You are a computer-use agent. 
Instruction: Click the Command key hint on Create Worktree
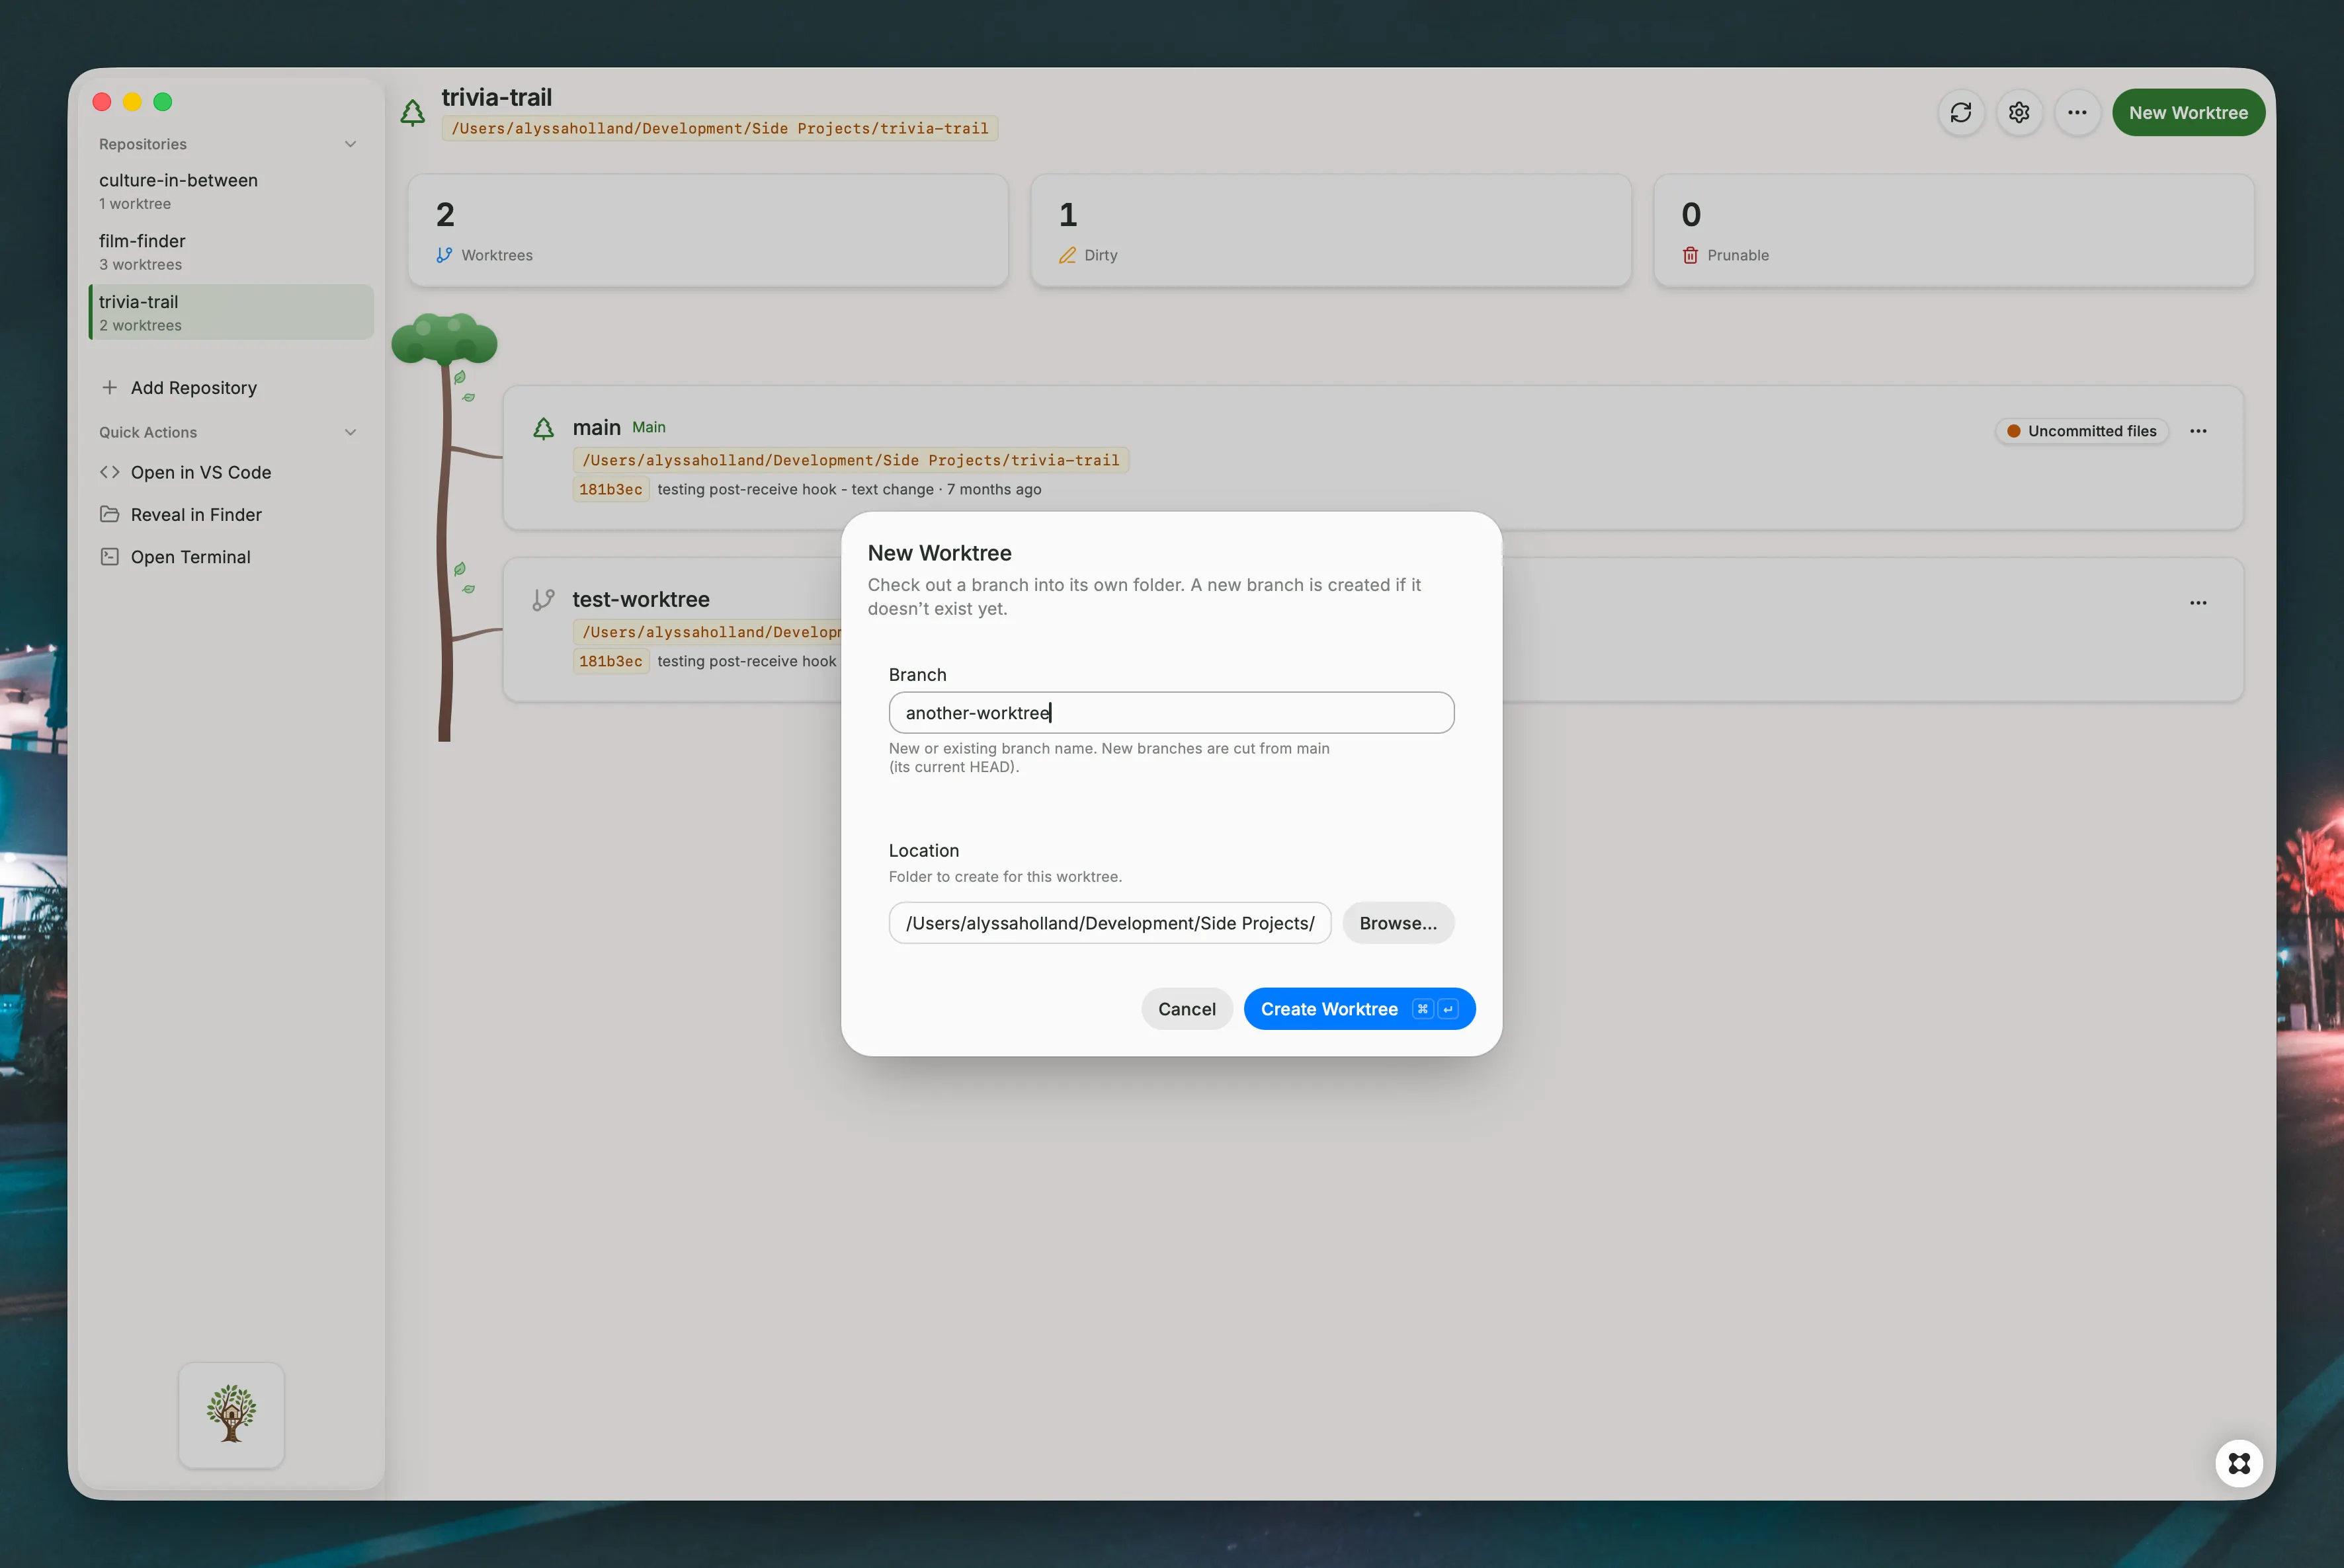(1421, 1009)
